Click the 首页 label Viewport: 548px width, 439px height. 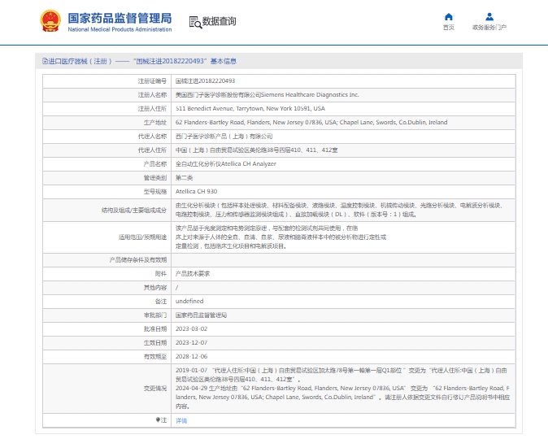coord(449,28)
